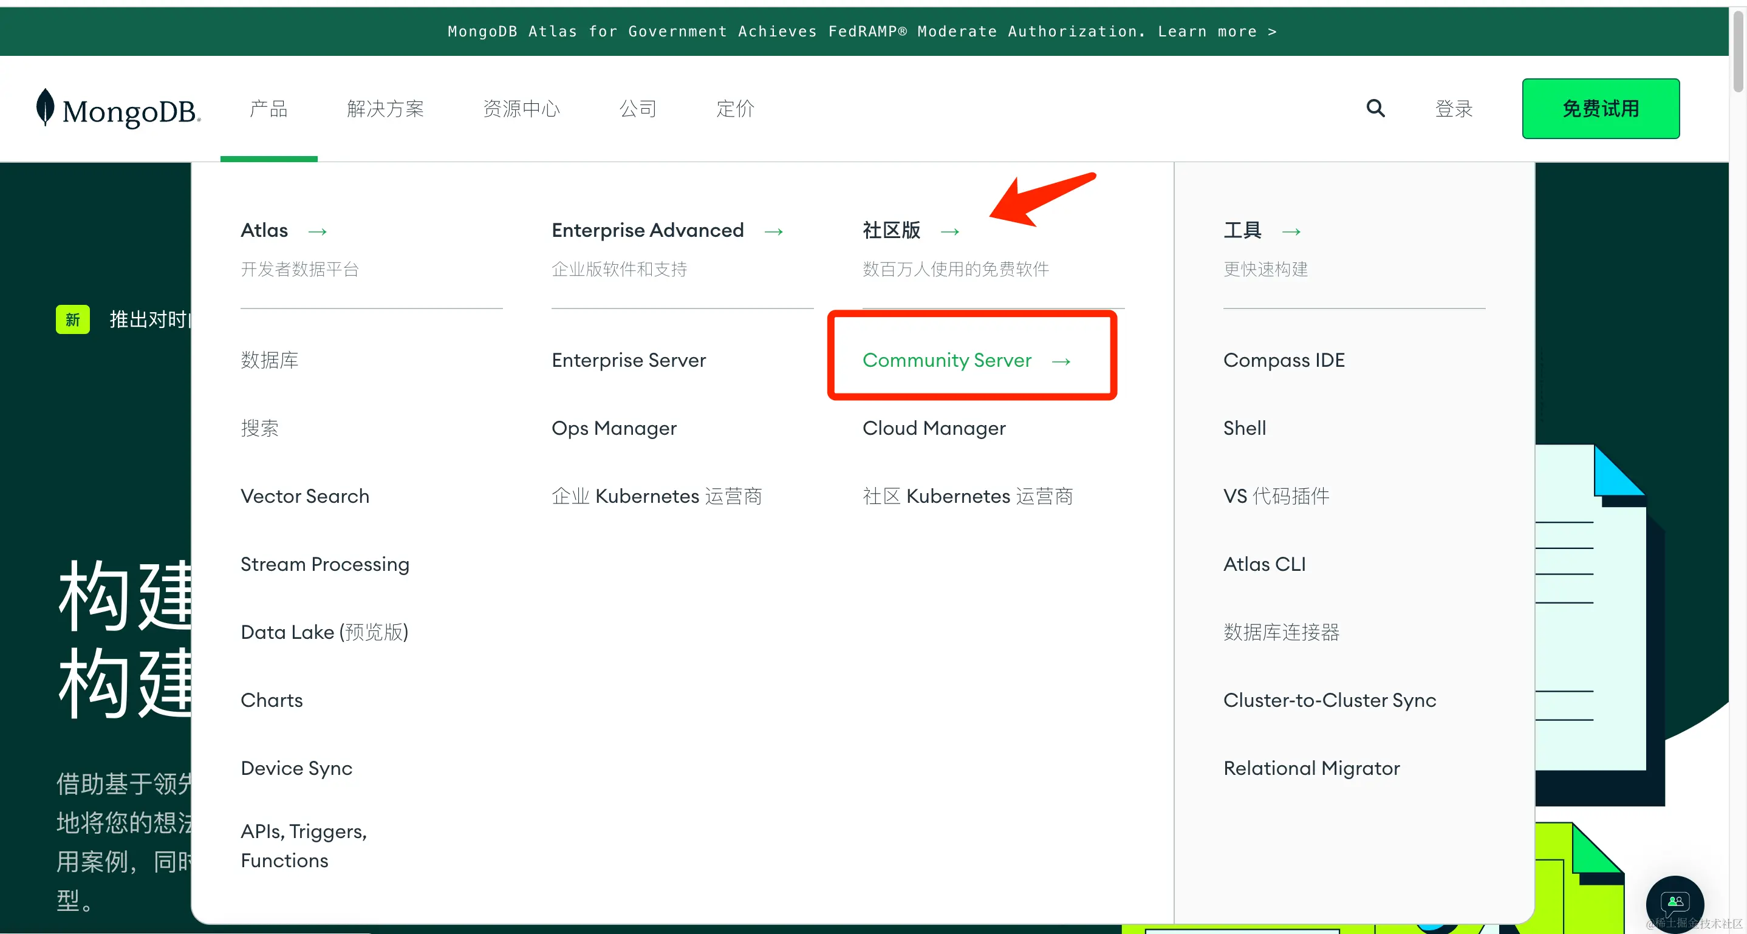Click 开发者数据平台 subtitle text
Image resolution: width=1747 pixels, height=934 pixels.
(x=299, y=269)
